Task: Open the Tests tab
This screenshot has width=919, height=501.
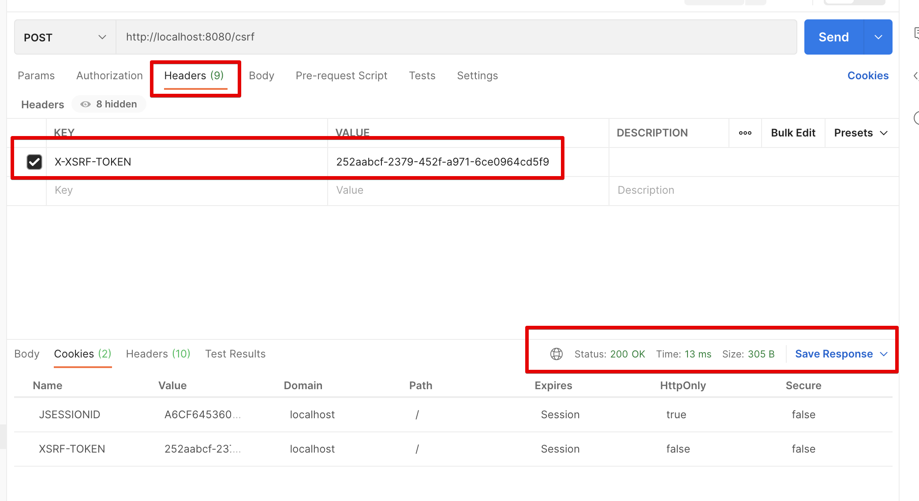Action: click(x=422, y=76)
